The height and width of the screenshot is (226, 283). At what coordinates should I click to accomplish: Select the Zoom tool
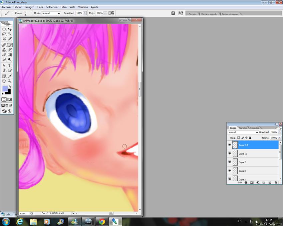tap(10, 81)
